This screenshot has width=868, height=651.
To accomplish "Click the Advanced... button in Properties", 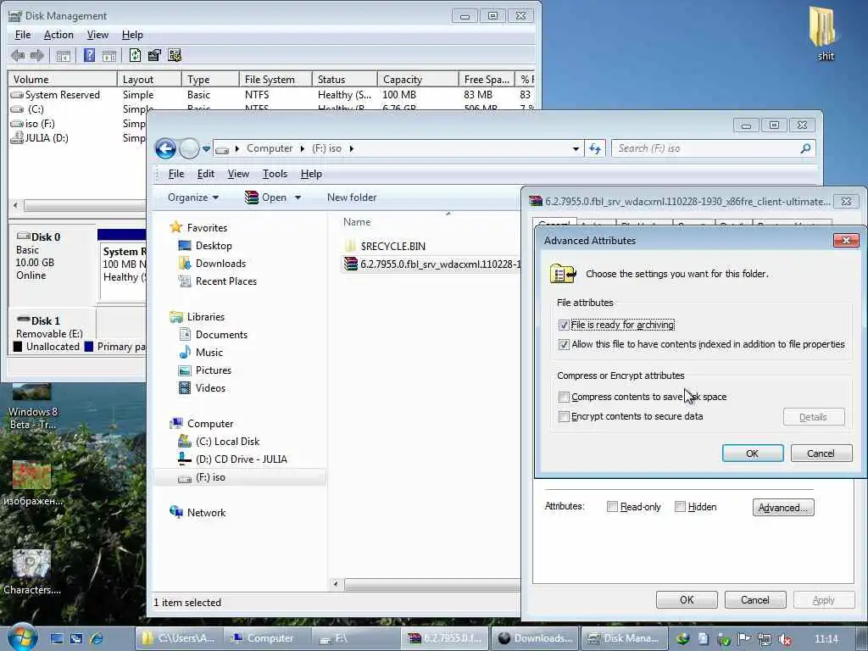I will pyautogui.click(x=783, y=508).
